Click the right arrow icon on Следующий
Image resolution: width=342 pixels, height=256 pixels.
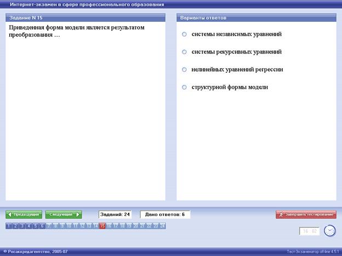[78, 214]
